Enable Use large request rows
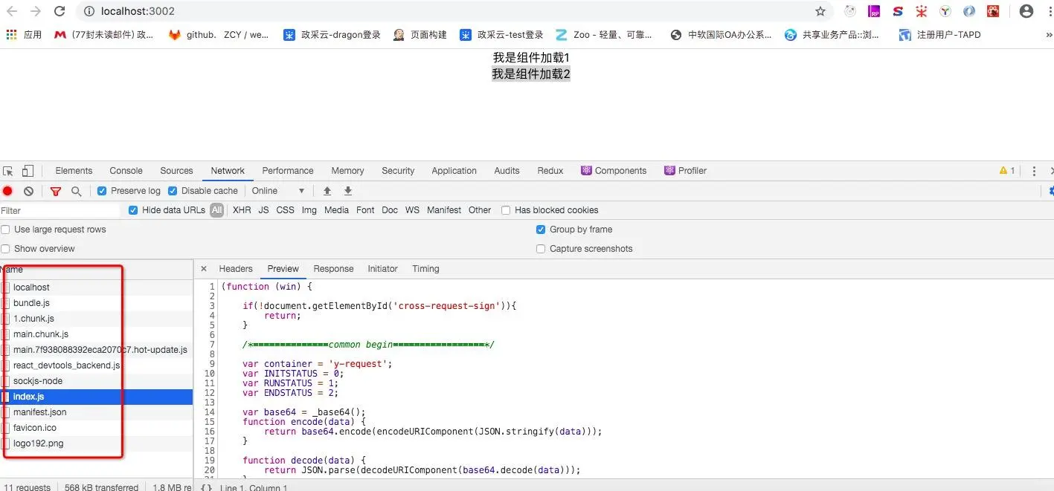 [x=6, y=230]
